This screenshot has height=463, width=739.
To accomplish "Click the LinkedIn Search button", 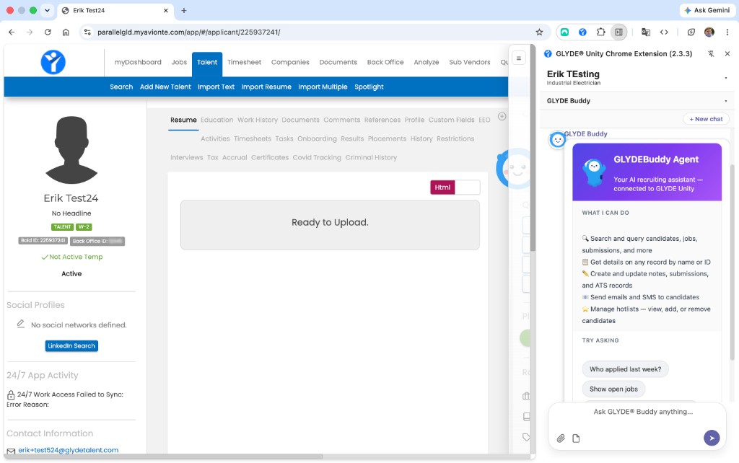I will [71, 345].
